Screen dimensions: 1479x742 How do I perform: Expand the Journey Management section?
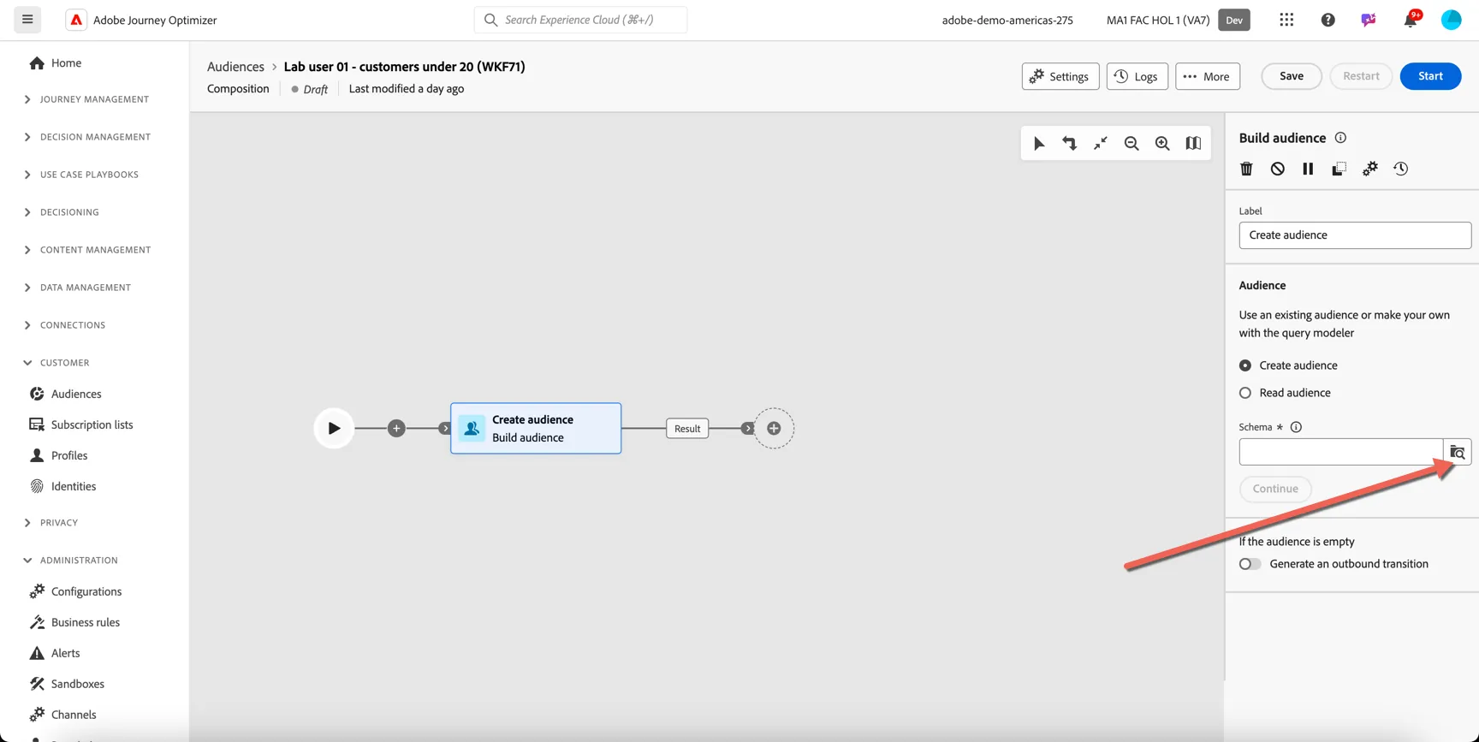point(86,99)
